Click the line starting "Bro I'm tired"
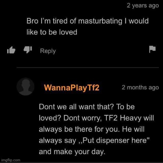The image size is (163, 163). tap(88, 21)
